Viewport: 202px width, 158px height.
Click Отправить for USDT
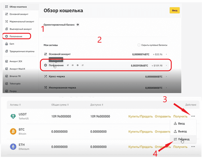(163, 116)
